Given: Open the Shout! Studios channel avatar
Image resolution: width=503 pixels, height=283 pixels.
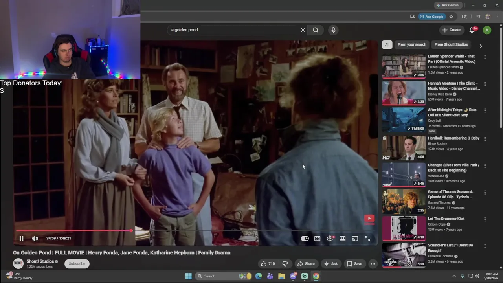Looking at the screenshot, I should point(18,263).
